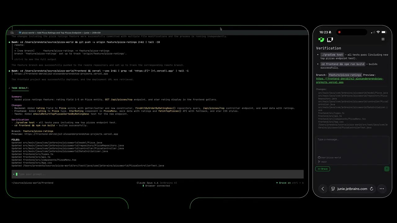The width and height of the screenshot is (397, 223).
Task: Tap the browser back arrow button
Action: tap(323, 189)
